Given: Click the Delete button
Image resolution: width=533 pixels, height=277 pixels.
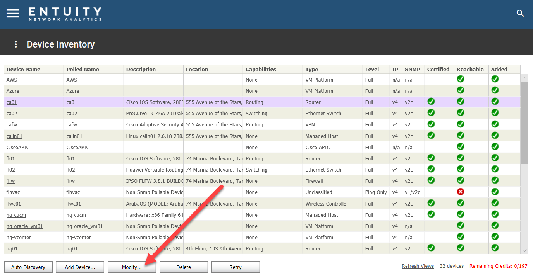Looking at the screenshot, I should tap(184, 267).
